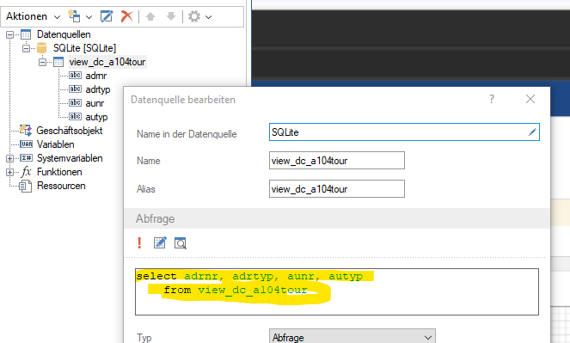Select the aunr field

[x=95, y=103]
